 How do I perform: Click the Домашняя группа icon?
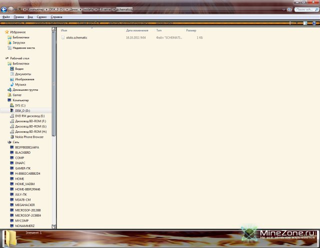(9, 90)
